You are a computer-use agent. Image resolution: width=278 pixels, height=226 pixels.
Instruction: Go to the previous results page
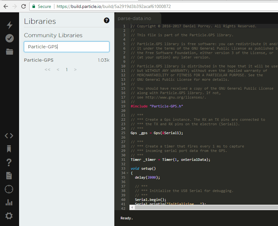[x=58, y=70]
